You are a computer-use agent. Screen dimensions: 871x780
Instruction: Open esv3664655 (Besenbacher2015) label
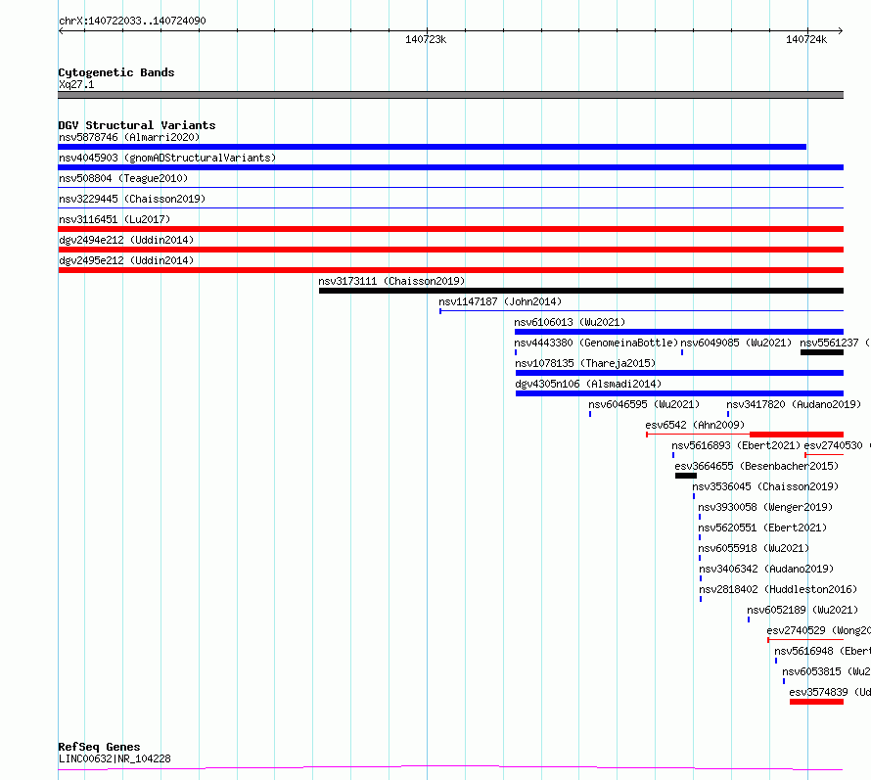coord(756,466)
